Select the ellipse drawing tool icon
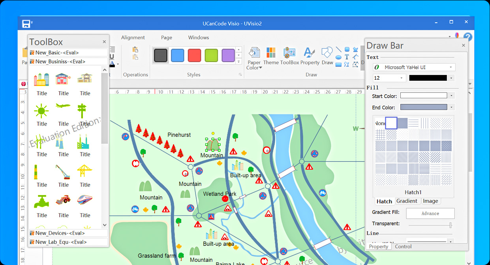This screenshot has height=265, width=490. (x=338, y=57)
